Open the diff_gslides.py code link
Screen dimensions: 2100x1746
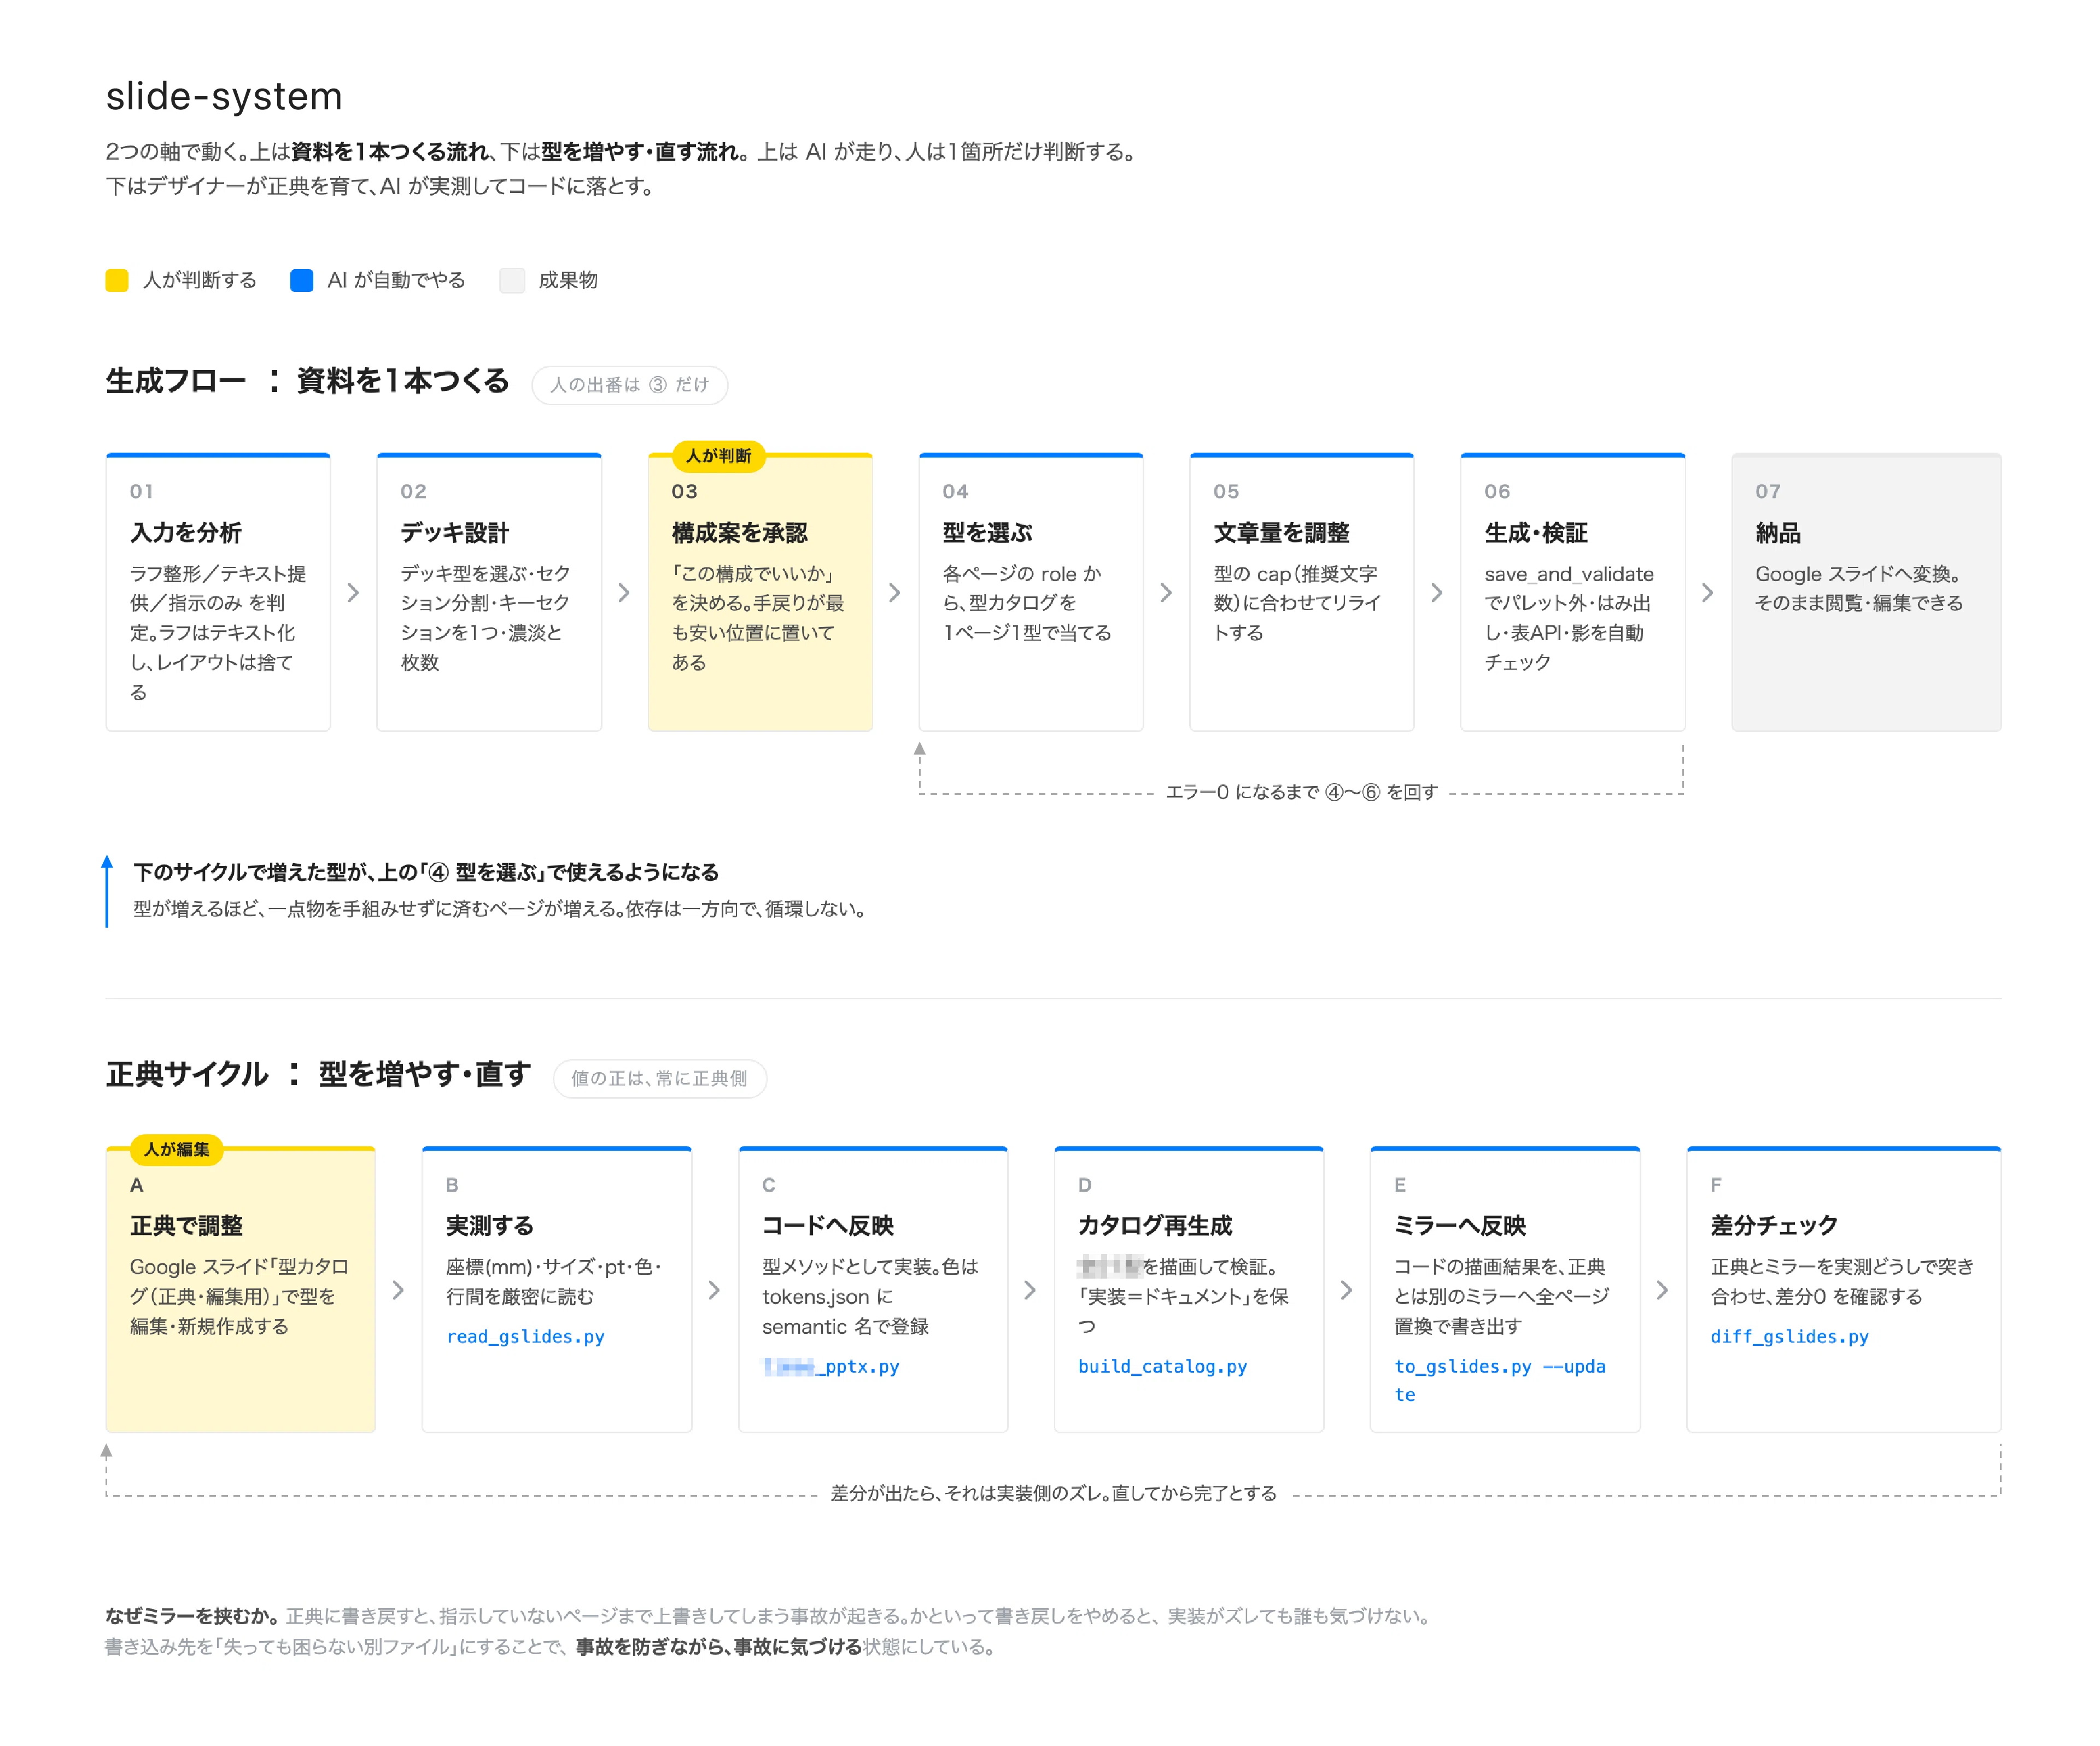tap(1790, 1337)
